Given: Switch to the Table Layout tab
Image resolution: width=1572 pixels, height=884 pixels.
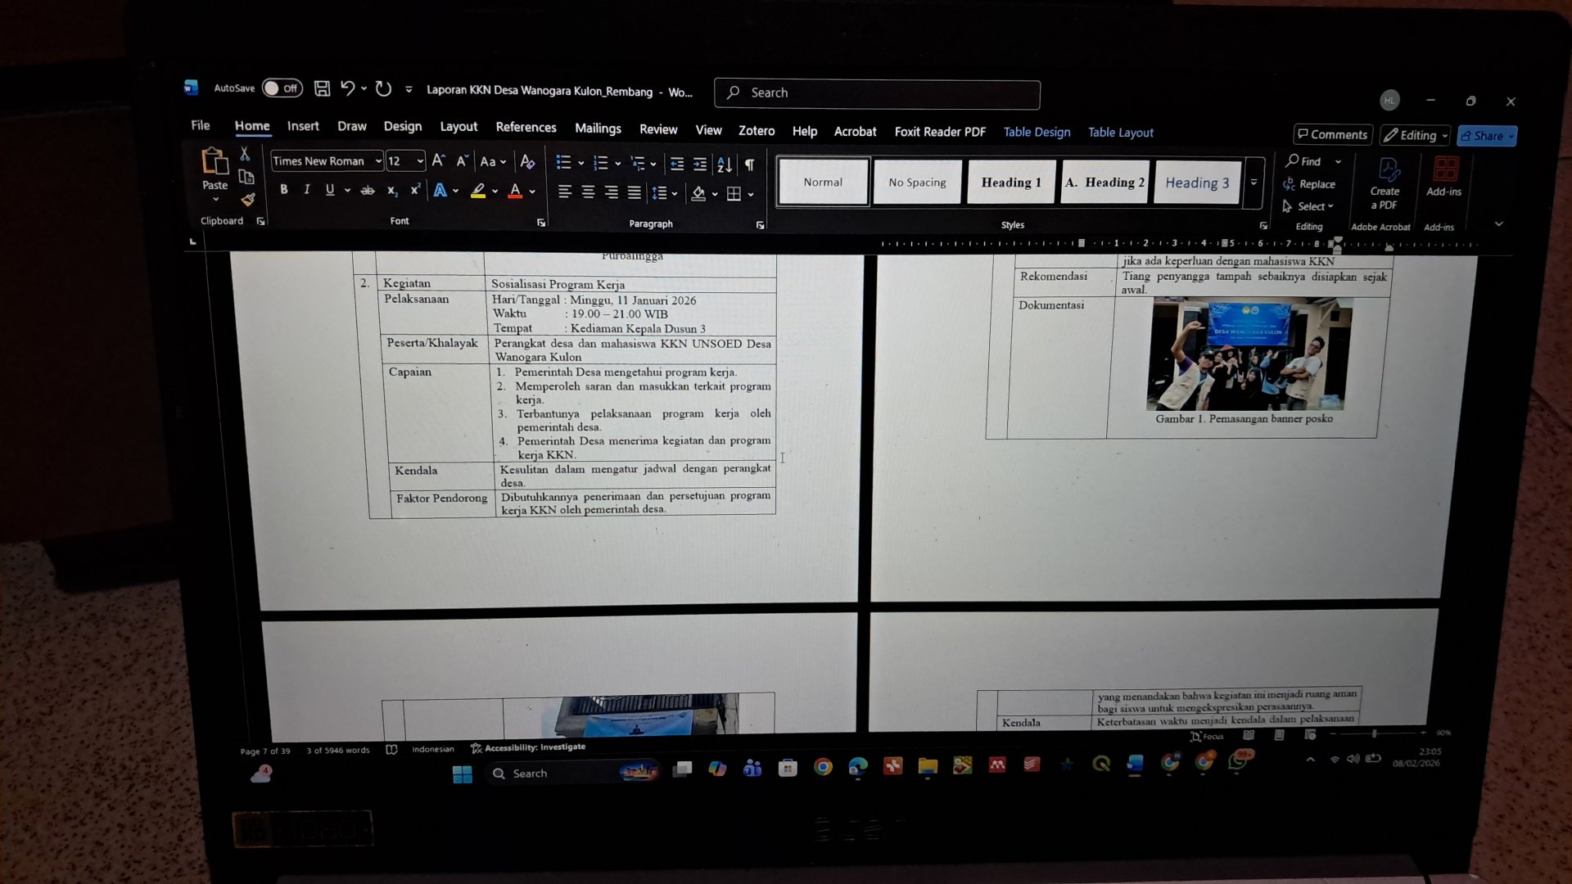Looking at the screenshot, I should pos(1120,133).
